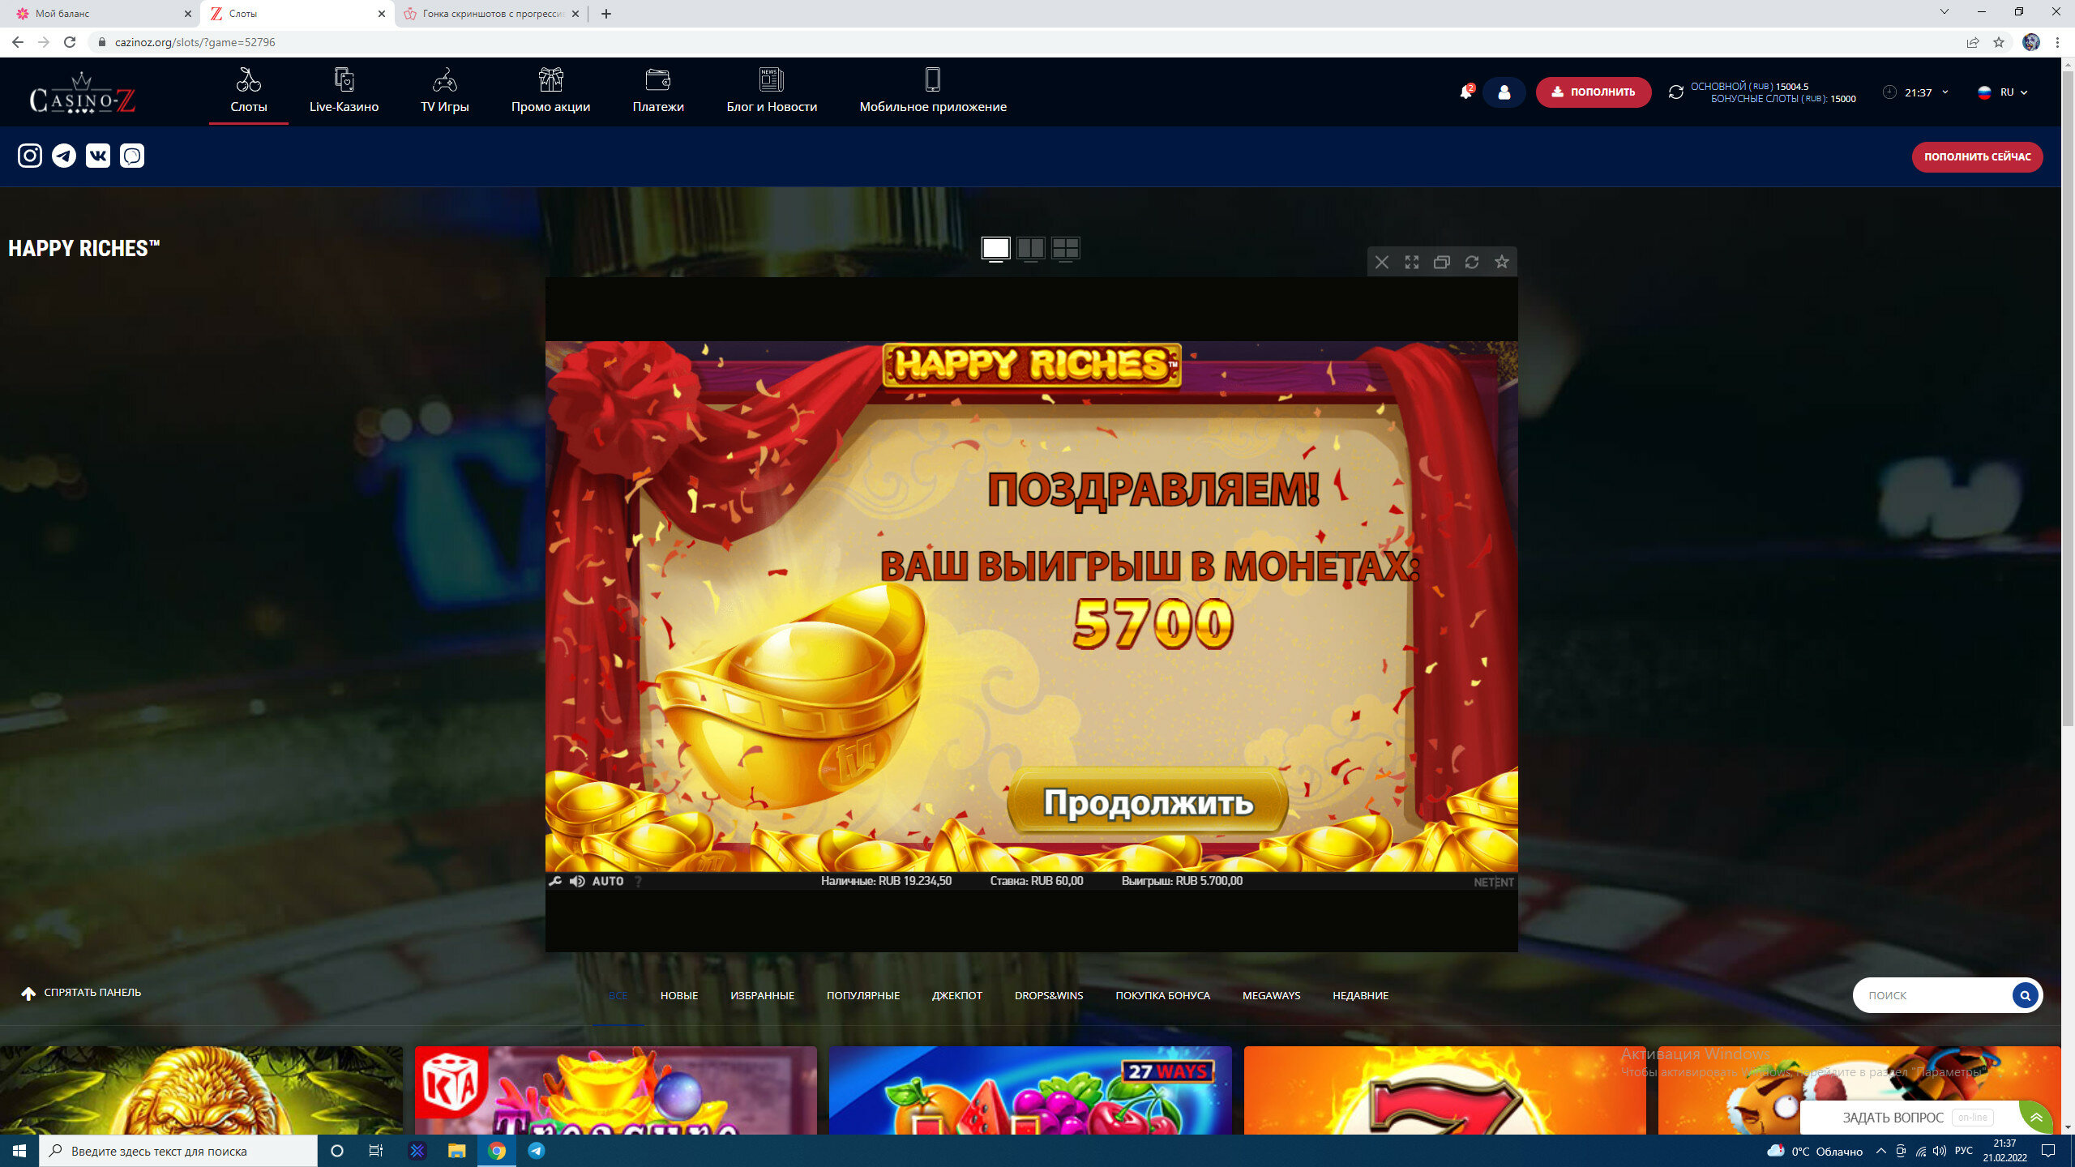Switch to four-window game layout

[1066, 248]
